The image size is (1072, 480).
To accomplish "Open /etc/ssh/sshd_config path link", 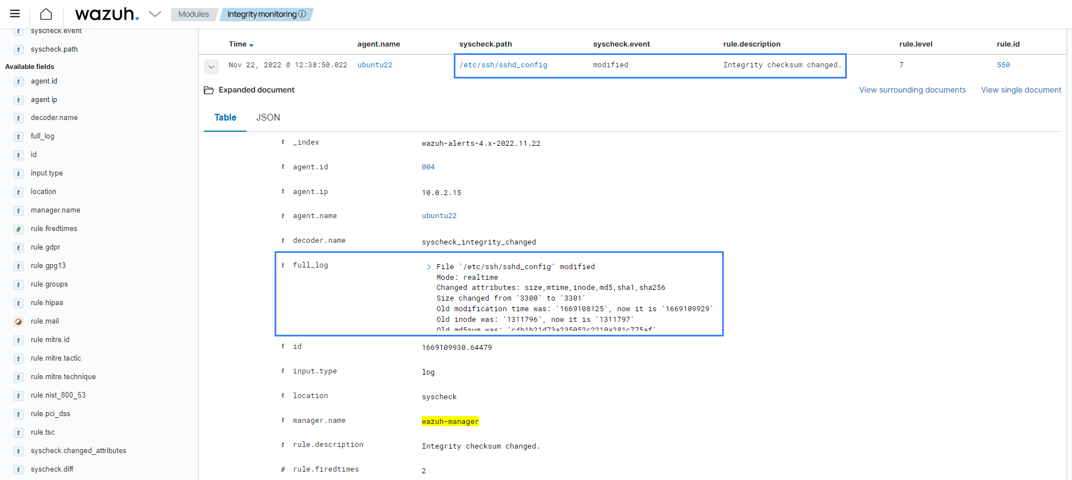I will 503,65.
